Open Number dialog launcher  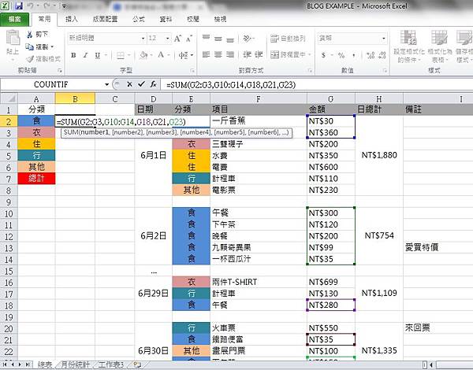(385, 71)
